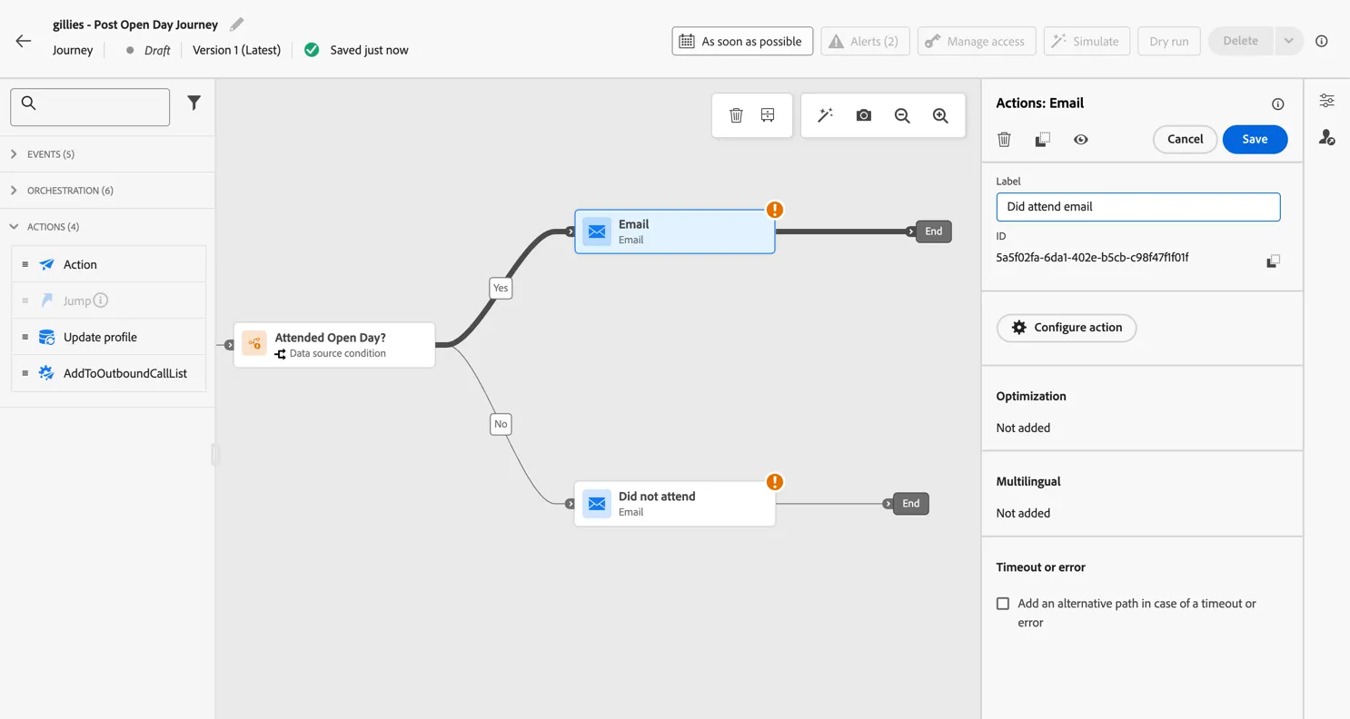Viewport: 1350px width, 719px height.
Task: Enable alternative path for timeout or error
Action: [1003, 604]
